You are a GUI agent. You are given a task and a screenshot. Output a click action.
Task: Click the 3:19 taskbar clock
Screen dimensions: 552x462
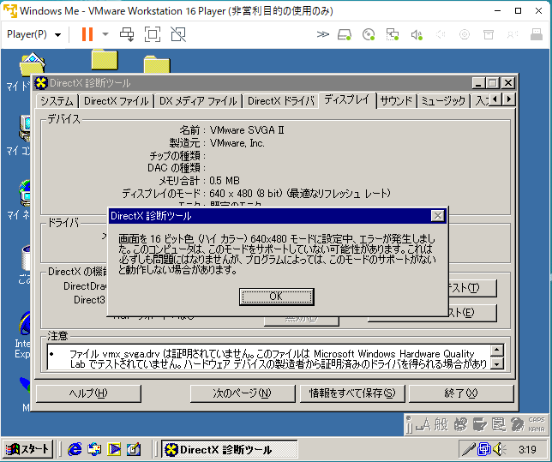coord(527,449)
